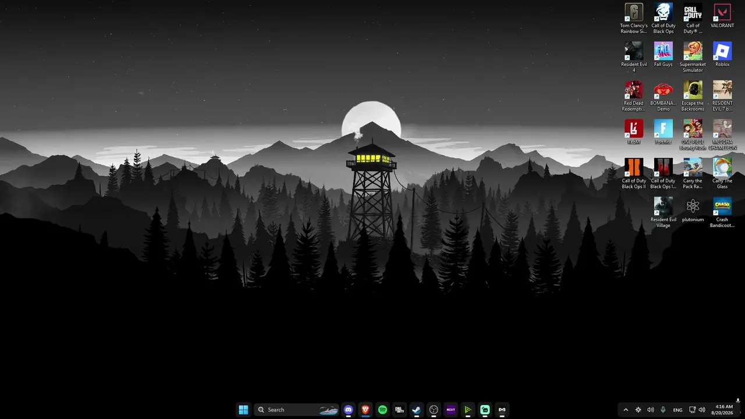Switch input language via ENG indicator
745x419 pixels.
click(677, 410)
